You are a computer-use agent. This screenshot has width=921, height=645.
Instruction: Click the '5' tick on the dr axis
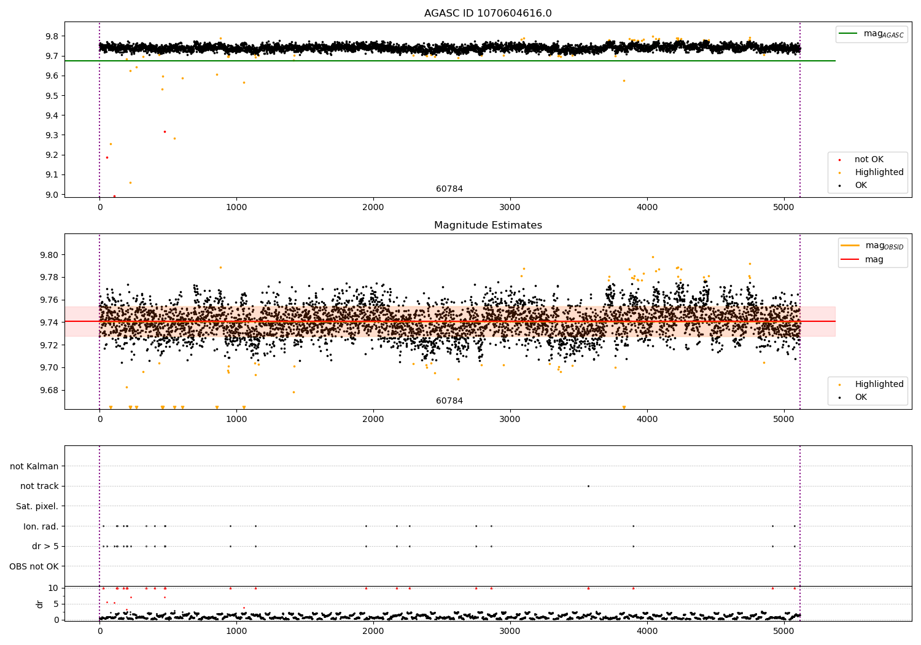pos(56,604)
